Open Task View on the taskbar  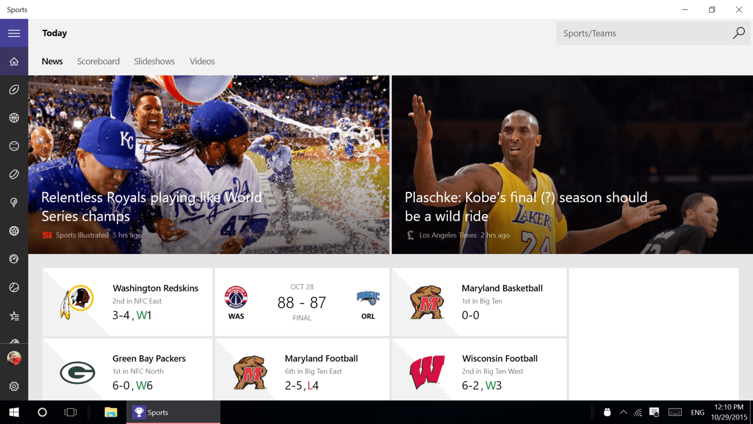pyautogui.click(x=71, y=412)
